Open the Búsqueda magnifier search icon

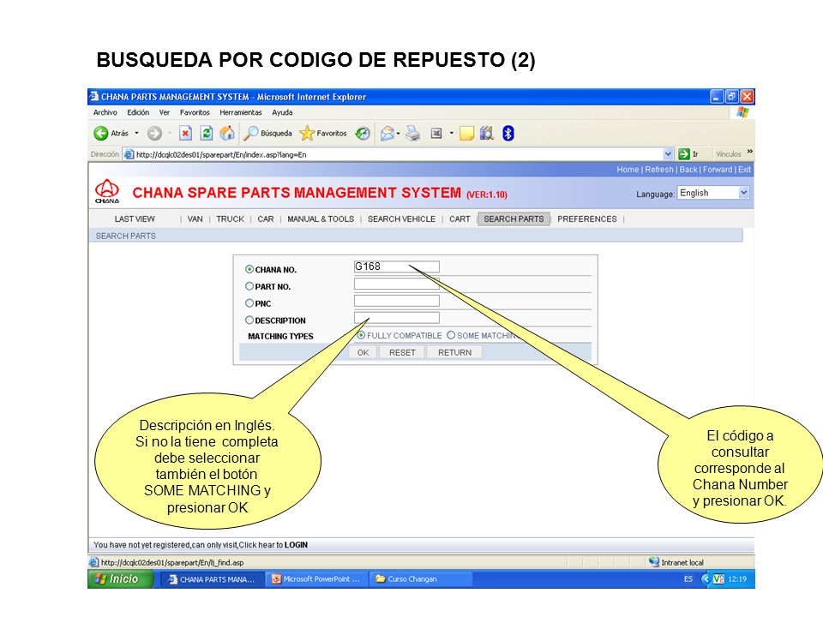tap(251, 134)
